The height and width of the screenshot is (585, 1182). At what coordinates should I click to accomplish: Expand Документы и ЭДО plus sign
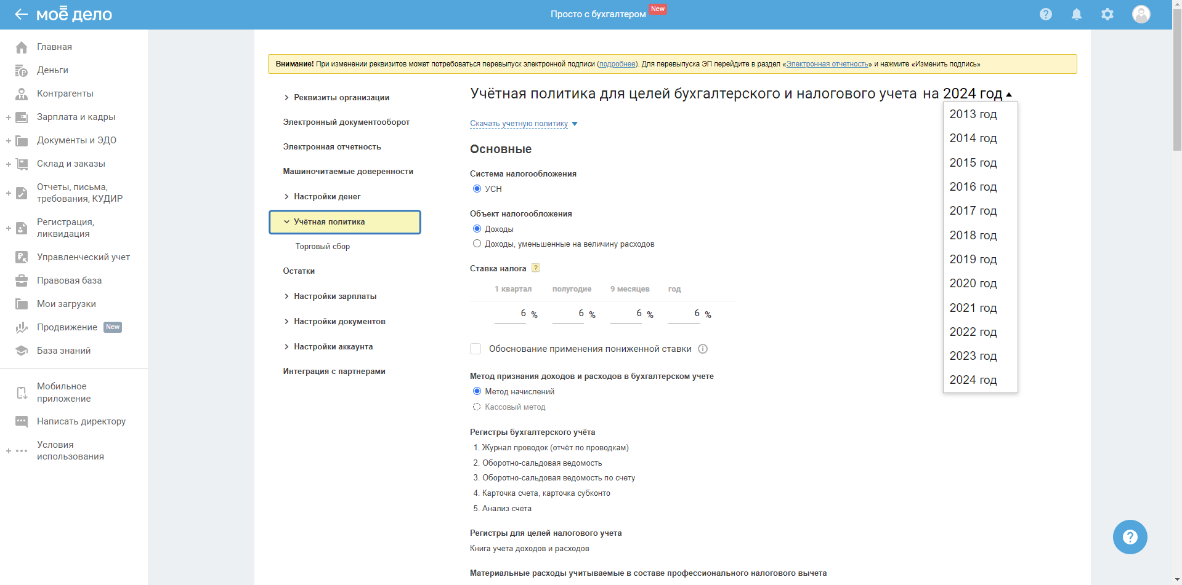coord(9,141)
